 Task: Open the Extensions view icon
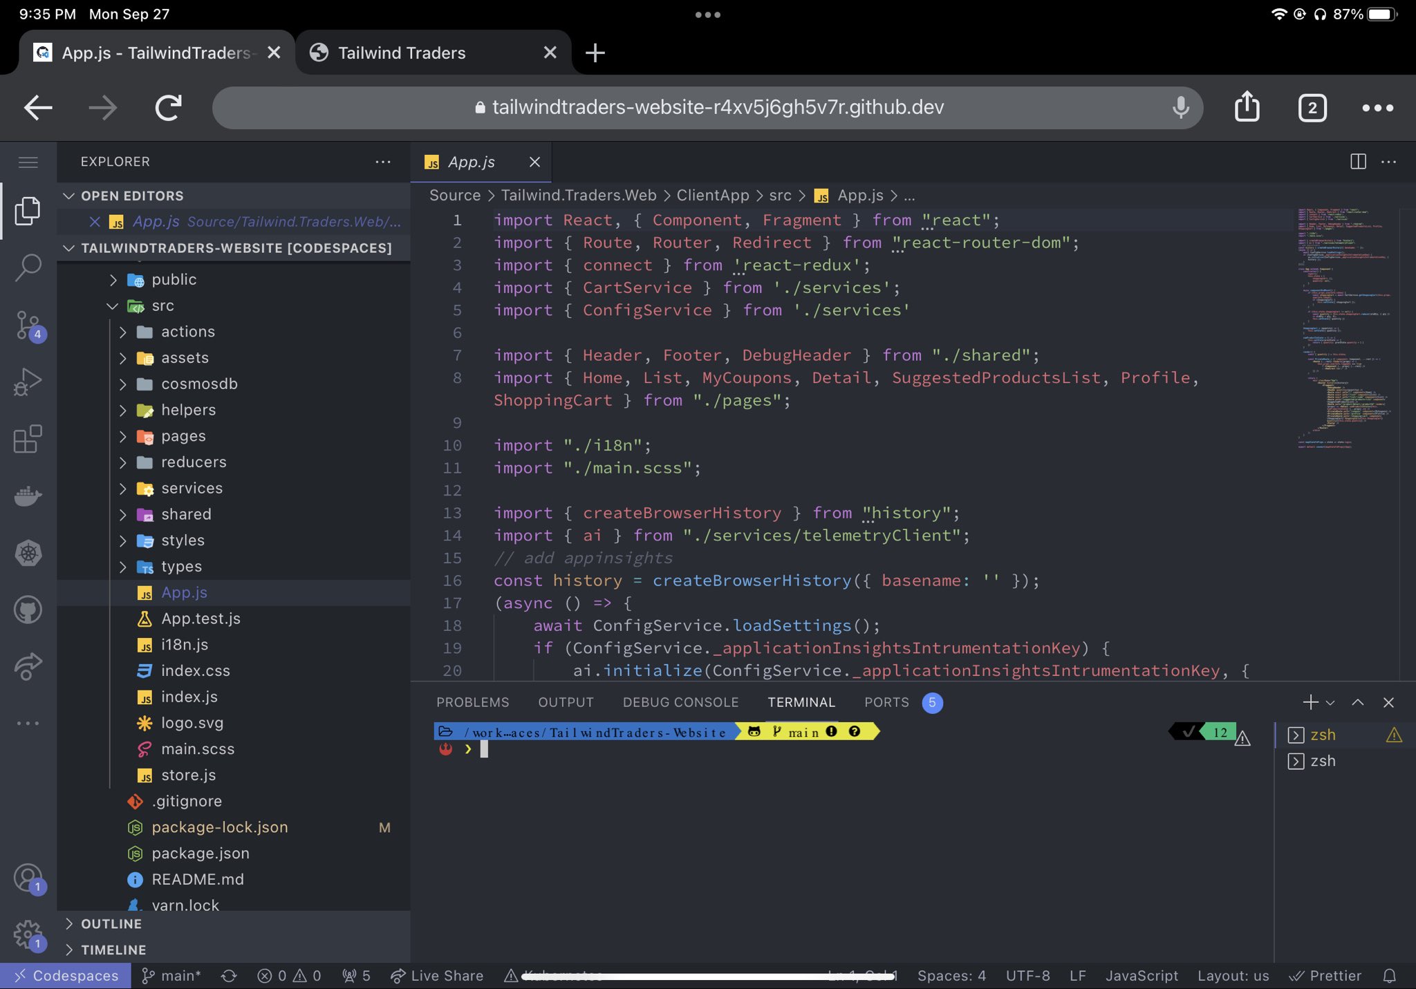28,438
